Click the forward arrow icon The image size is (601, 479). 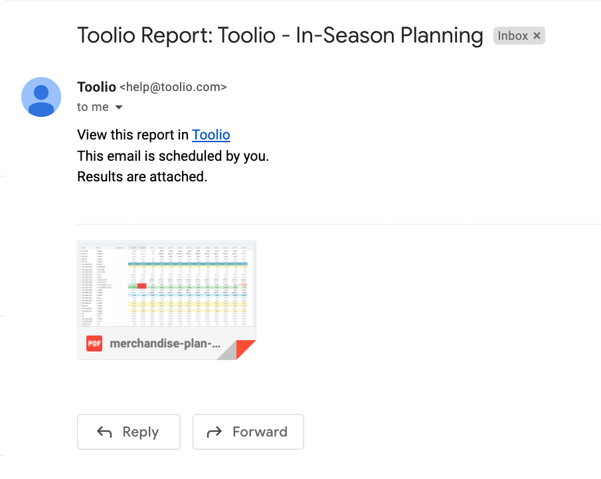215,432
